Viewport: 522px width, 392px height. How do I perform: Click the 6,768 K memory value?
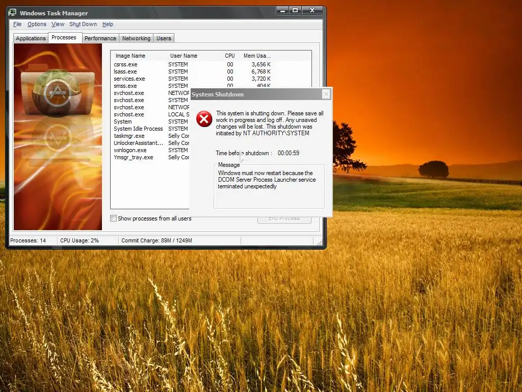(x=261, y=71)
